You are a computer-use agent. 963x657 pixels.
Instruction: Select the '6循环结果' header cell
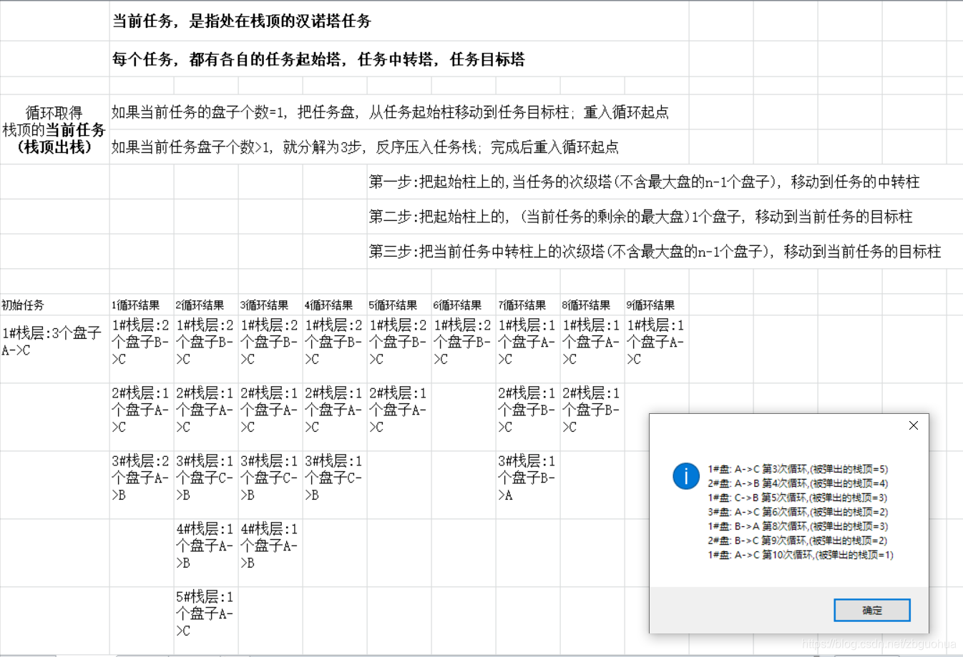tap(464, 305)
